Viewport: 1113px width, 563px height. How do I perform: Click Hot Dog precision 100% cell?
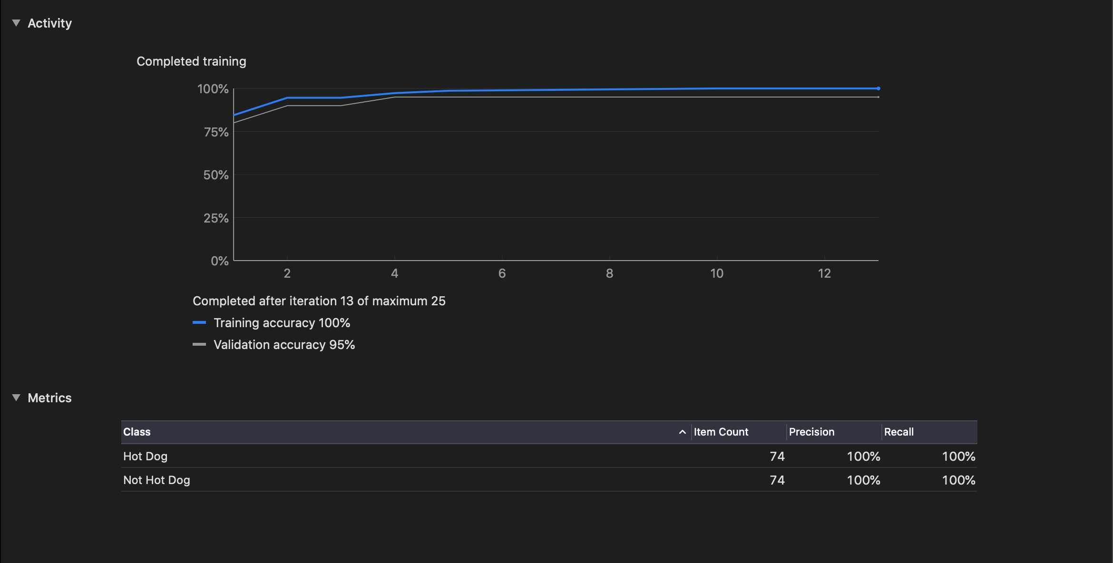(863, 456)
